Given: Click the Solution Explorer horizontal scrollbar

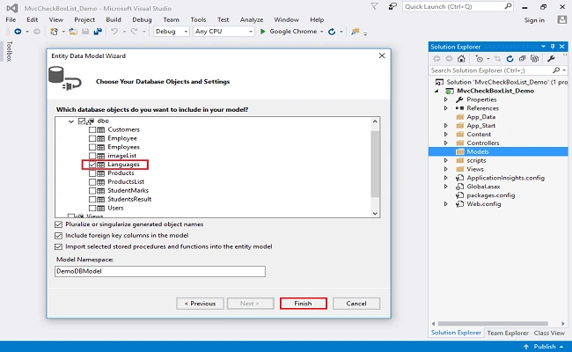Looking at the screenshot, I should 493,324.
